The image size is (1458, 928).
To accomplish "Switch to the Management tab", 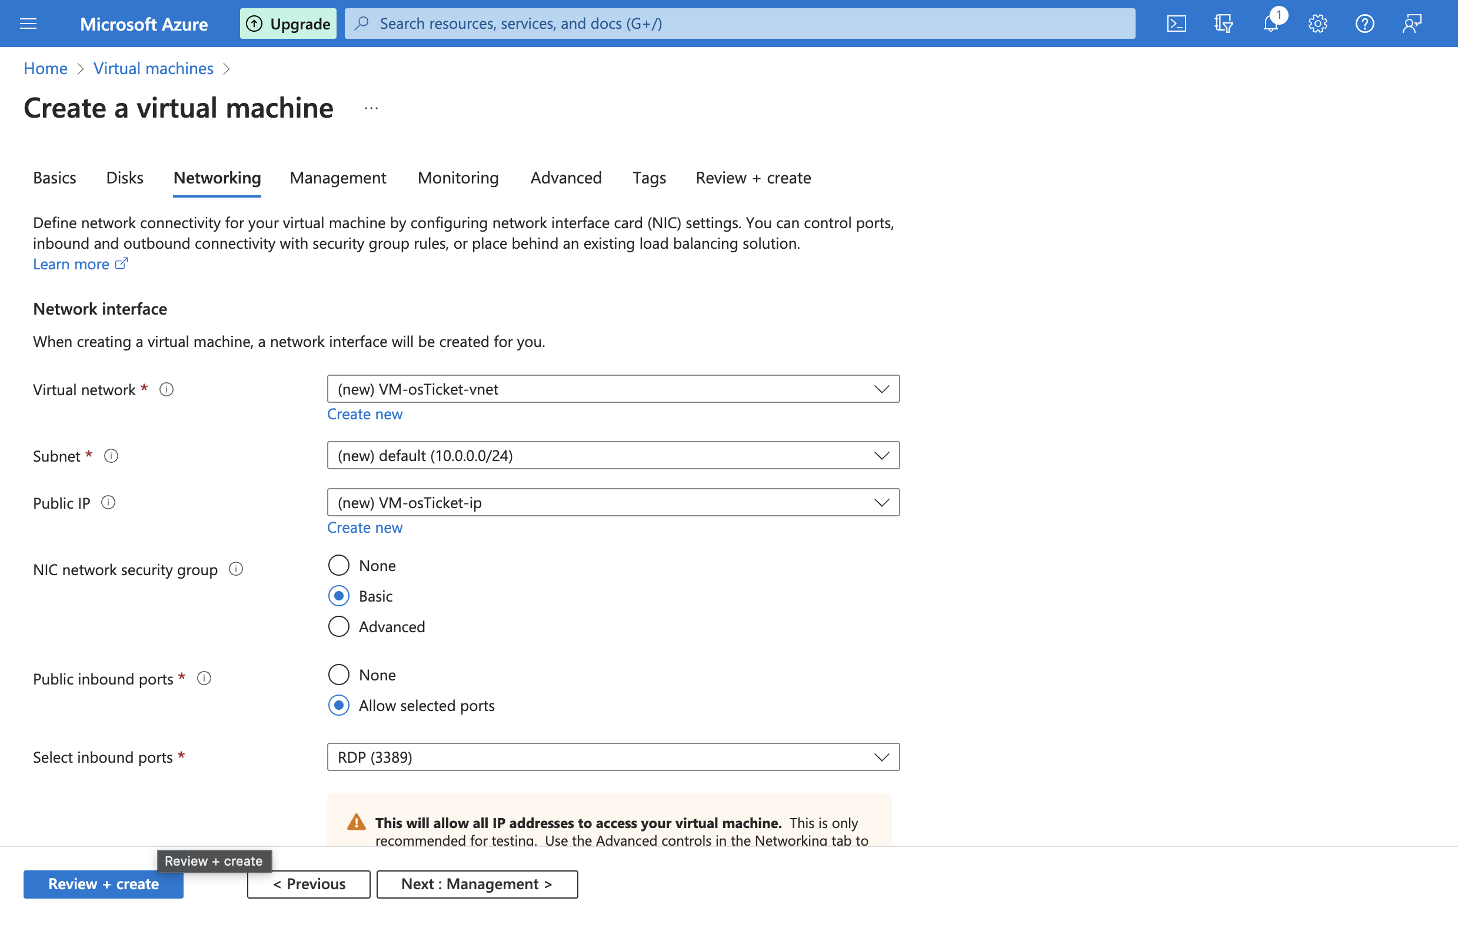I will click(x=338, y=178).
